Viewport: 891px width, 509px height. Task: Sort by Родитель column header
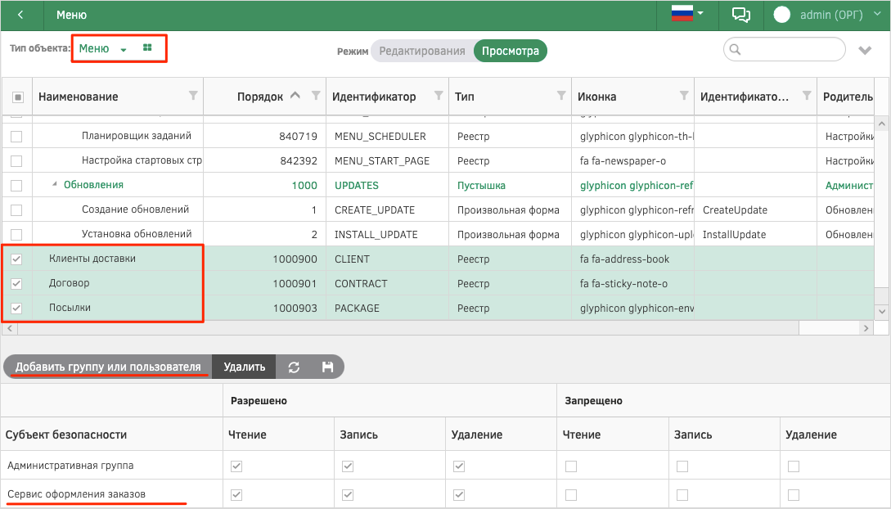point(848,97)
